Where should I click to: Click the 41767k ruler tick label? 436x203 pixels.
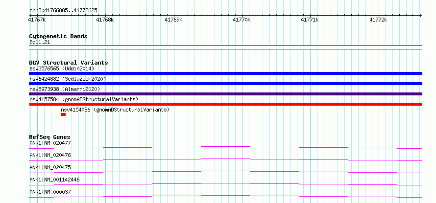coord(37,20)
